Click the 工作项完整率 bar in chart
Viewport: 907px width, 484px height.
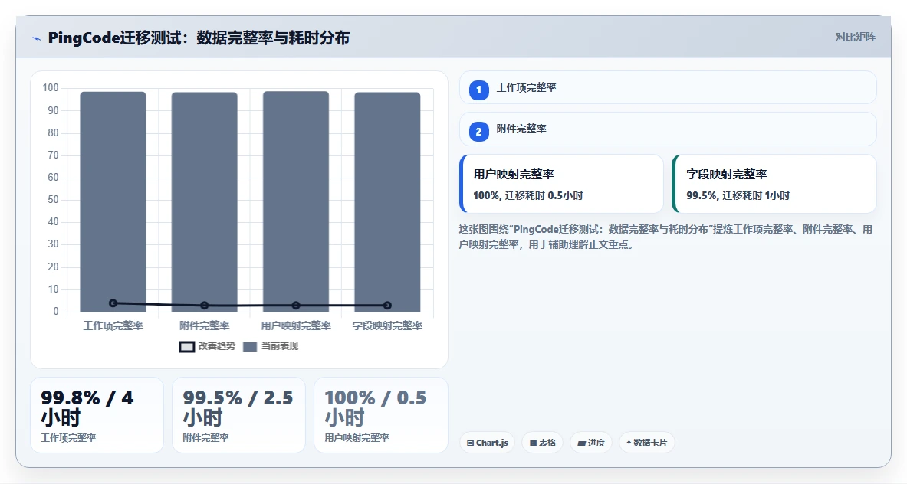(x=113, y=201)
